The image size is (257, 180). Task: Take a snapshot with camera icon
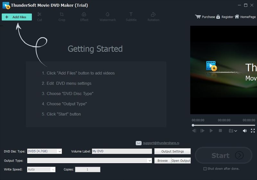[x=231, y=131]
